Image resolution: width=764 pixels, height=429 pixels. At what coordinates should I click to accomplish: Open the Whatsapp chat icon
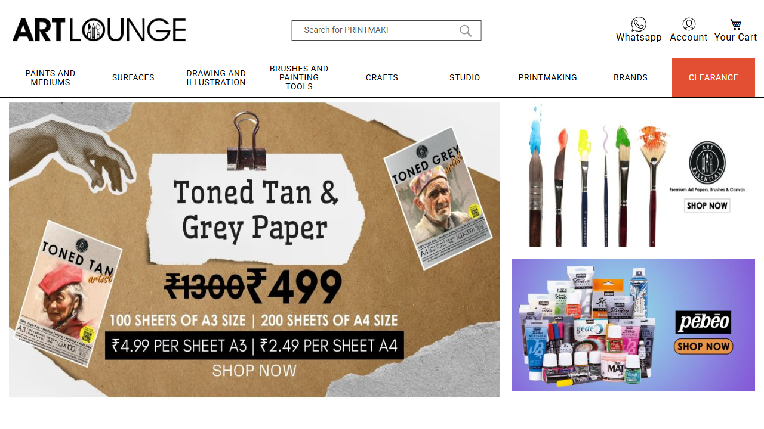(639, 24)
